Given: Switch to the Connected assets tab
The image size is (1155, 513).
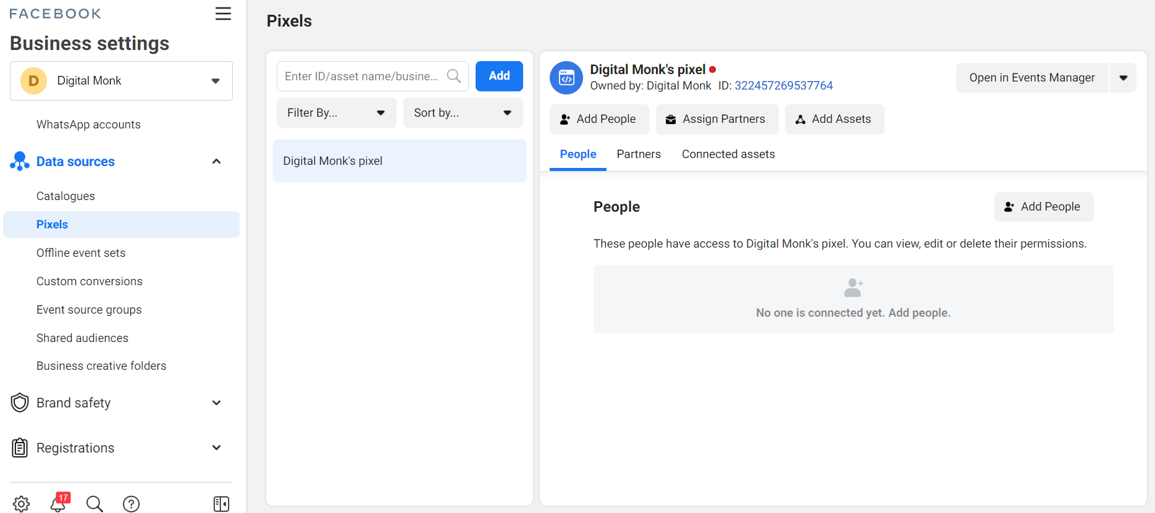Looking at the screenshot, I should [728, 154].
